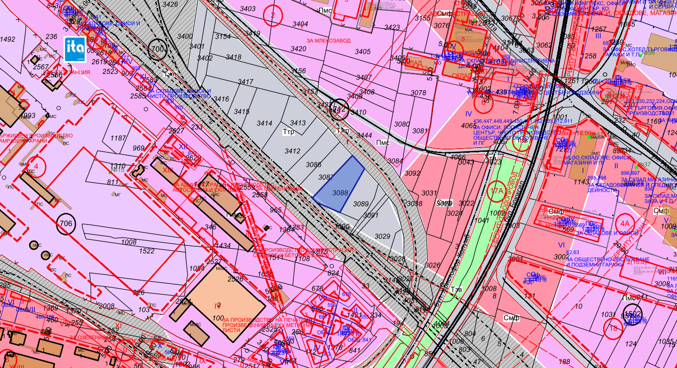Select parcel 3412
677x368 pixels.
292,151
